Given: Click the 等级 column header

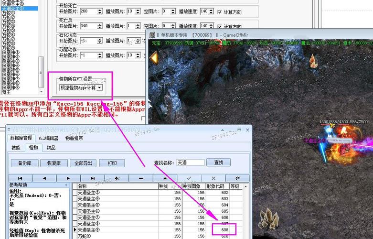Looking at the screenshot, I should 236,186.
